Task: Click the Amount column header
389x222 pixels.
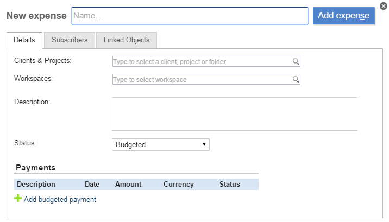Action: [x=128, y=185]
